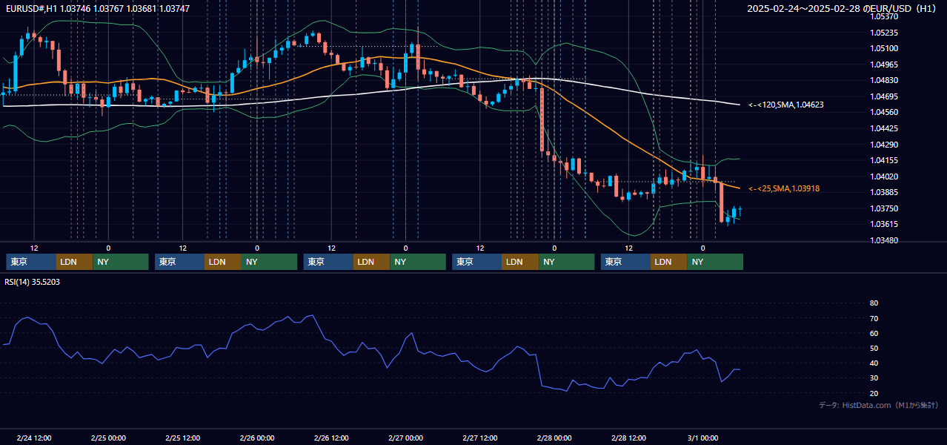Click the 2/25 12:00 time label
The image size is (947, 445).
[182, 438]
